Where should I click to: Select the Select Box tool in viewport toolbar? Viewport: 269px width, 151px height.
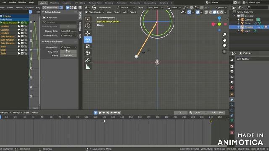coord(88,20)
